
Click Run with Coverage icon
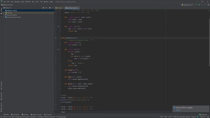point(202,5)
